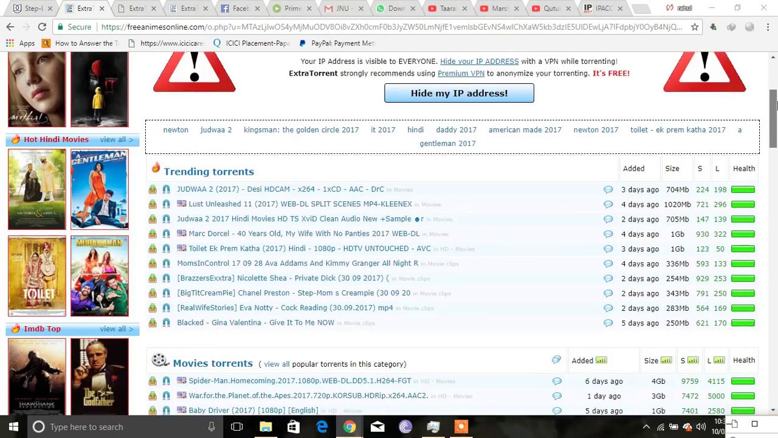Click health bar for JUDWAA 2 (2017) row
This screenshot has height=438, width=778.
point(743,190)
